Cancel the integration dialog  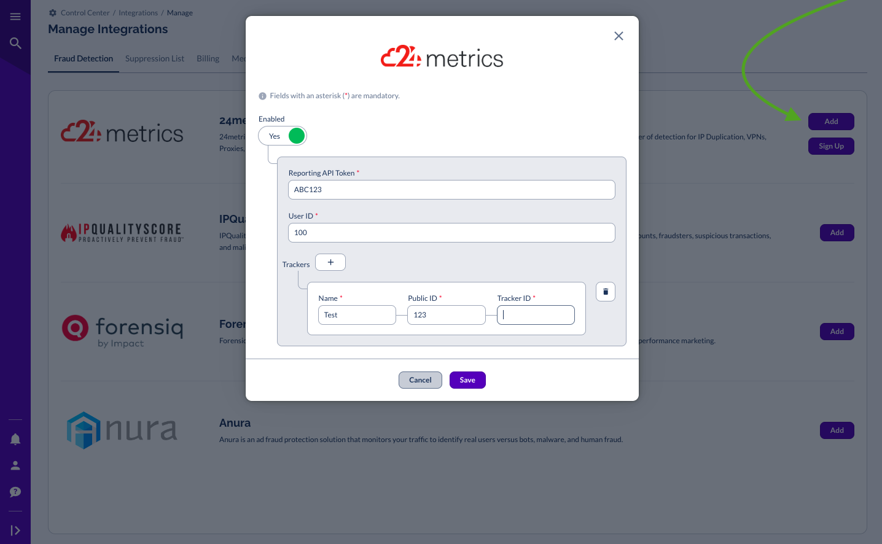click(x=420, y=380)
